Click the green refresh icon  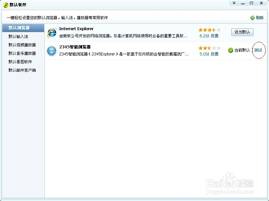tap(252, 18)
